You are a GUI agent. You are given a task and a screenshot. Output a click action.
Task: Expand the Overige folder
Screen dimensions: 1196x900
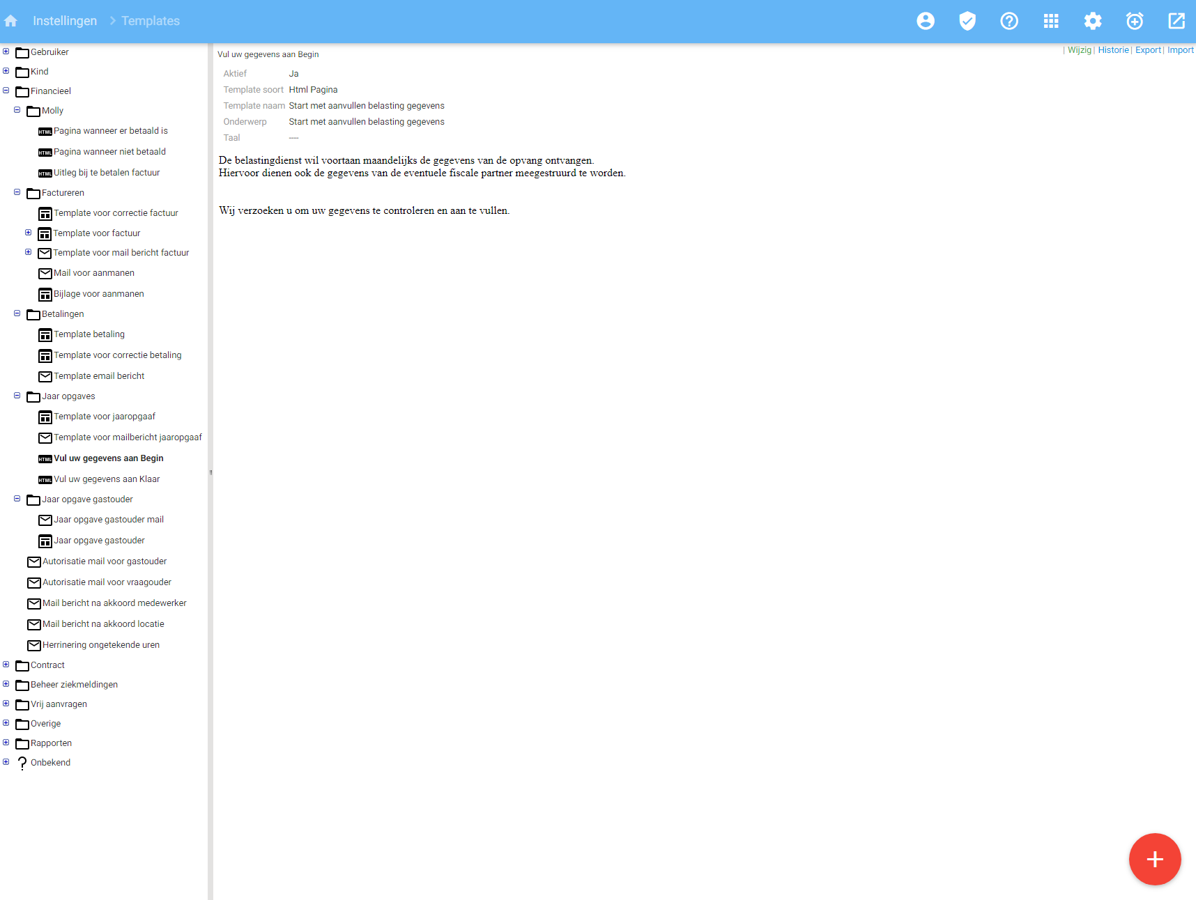pyautogui.click(x=6, y=723)
